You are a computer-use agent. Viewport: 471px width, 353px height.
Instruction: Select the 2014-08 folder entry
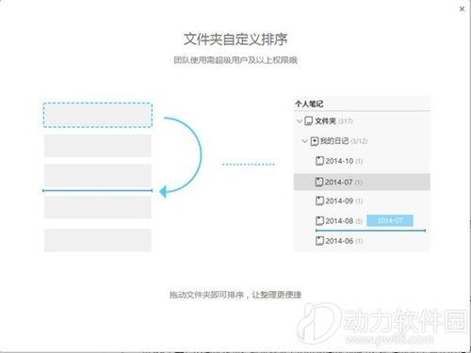tap(339, 221)
